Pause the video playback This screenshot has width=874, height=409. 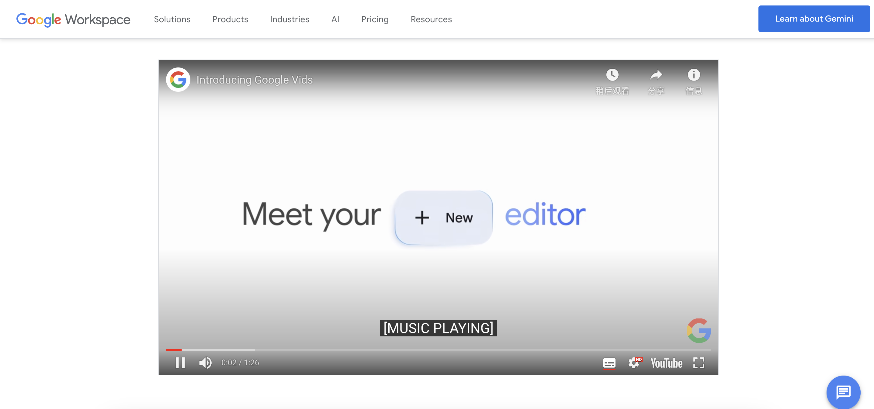point(180,363)
